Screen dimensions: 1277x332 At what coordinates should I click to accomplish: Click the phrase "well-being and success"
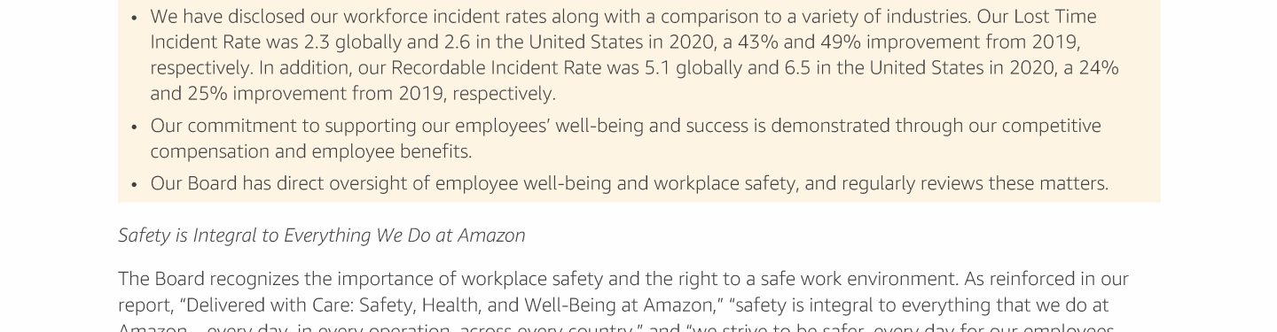[652, 126]
